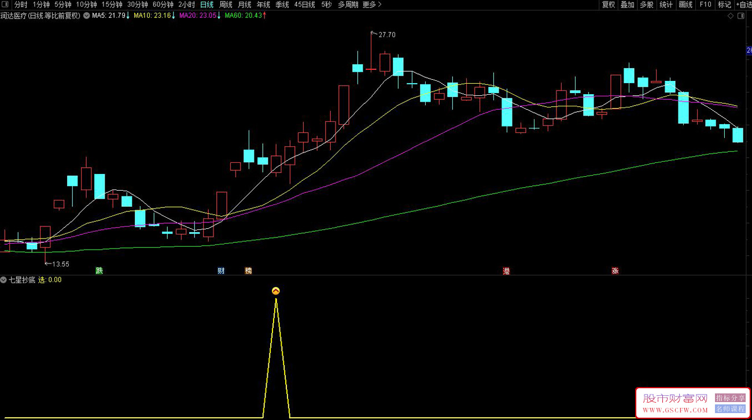Click the red 港 event marker

[507, 270]
